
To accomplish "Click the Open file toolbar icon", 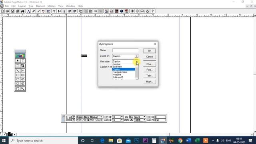I will pyautogui.click(x=7, y=11).
